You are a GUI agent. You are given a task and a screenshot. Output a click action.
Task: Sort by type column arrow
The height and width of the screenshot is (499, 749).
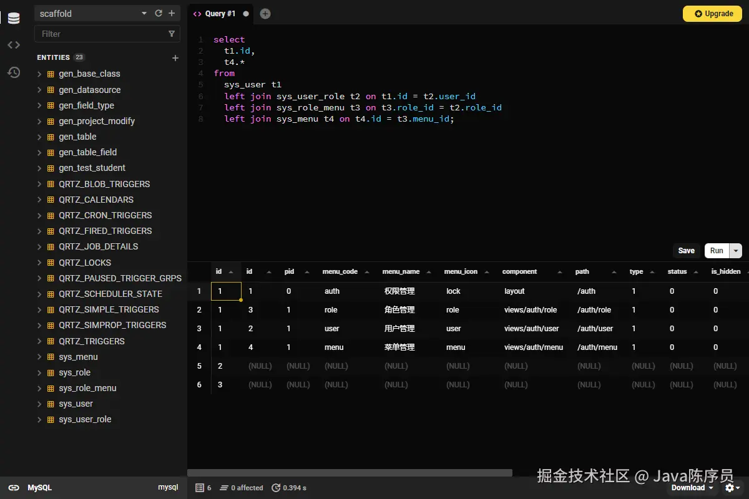[x=652, y=272]
